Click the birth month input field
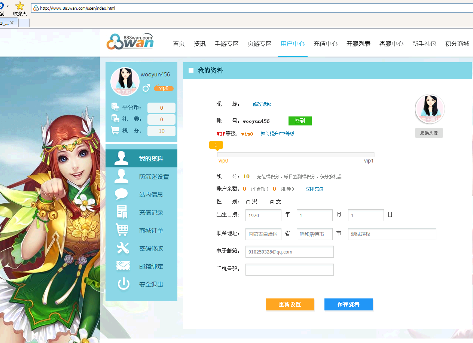Viewport: 473px width, 343px height. click(315, 215)
